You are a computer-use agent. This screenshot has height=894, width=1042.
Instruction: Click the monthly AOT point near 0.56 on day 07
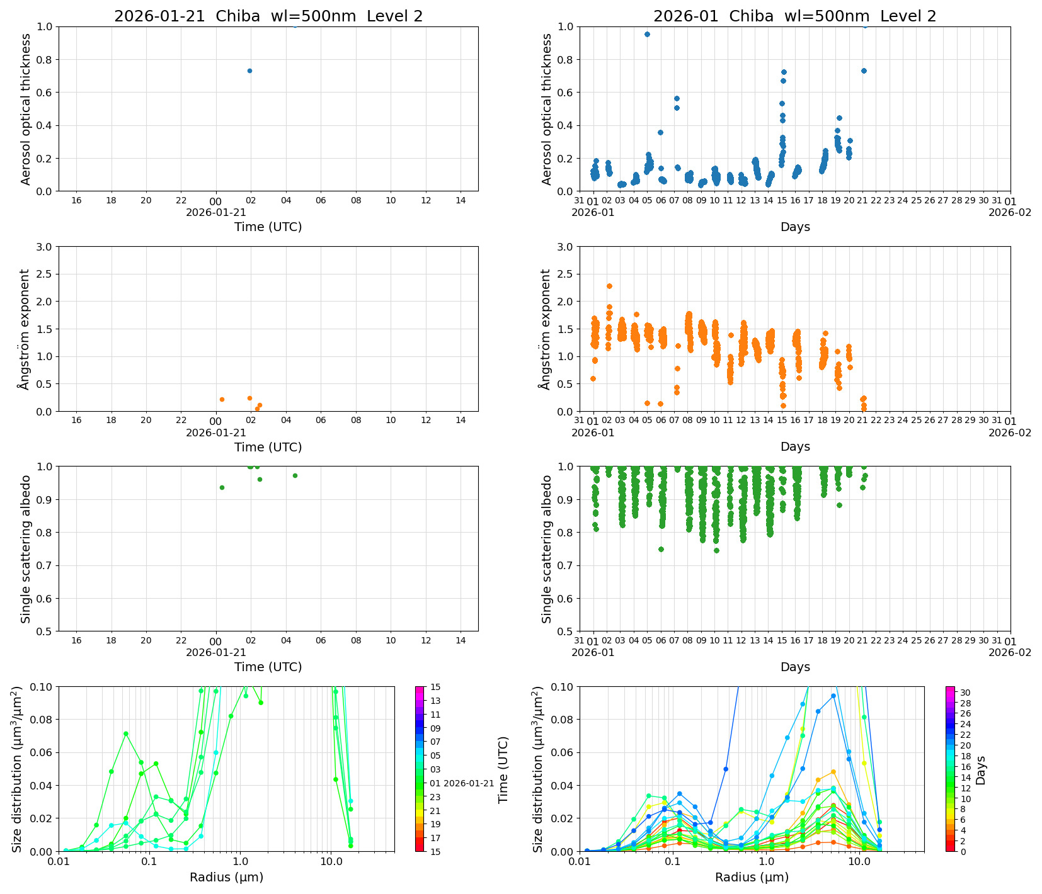(x=677, y=98)
